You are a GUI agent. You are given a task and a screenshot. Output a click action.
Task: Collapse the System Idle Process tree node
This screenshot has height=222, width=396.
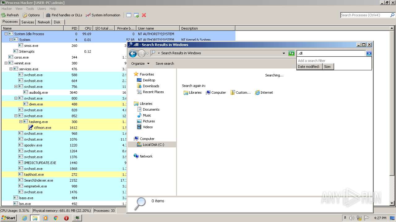click(6, 34)
